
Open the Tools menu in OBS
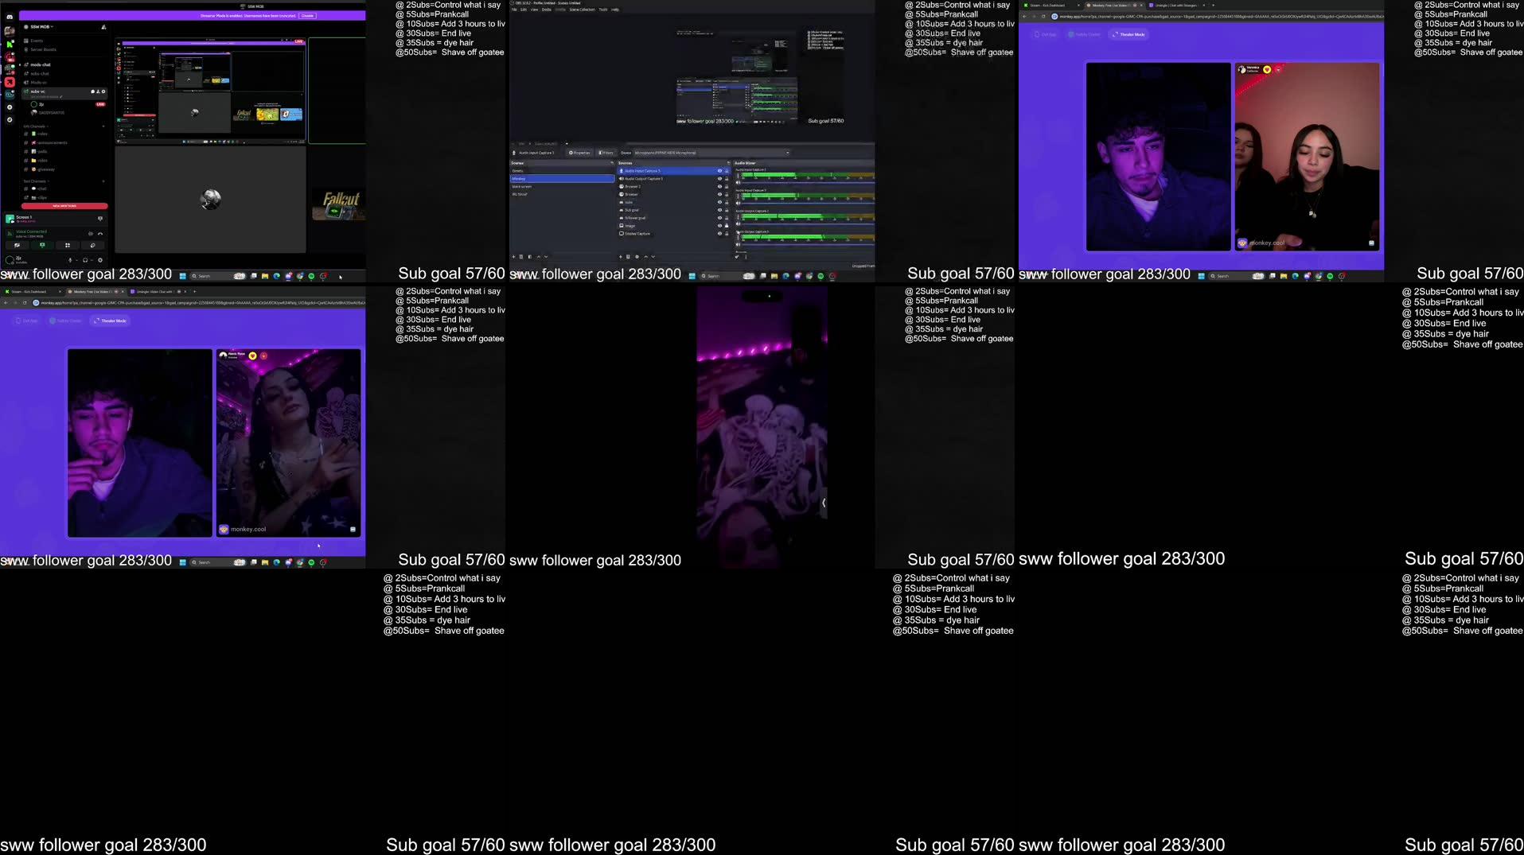point(603,10)
